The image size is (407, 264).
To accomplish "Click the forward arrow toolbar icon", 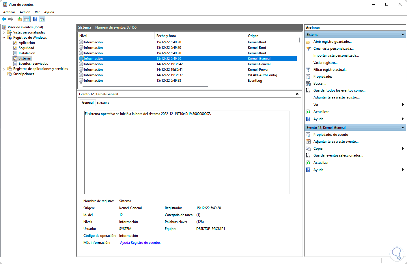I will point(11,19).
